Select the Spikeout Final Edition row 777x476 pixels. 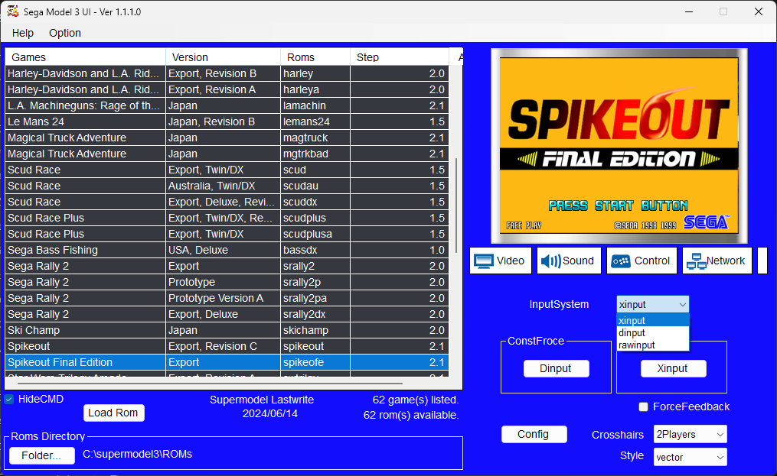tap(227, 362)
